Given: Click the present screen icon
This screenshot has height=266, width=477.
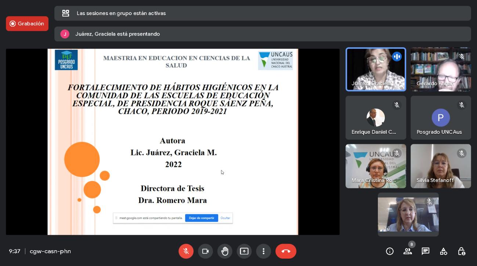Looking at the screenshot, I should click(x=244, y=251).
